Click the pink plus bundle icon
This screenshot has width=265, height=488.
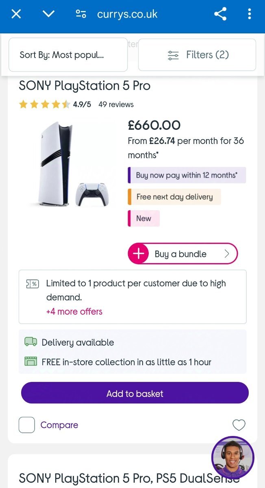click(x=139, y=254)
